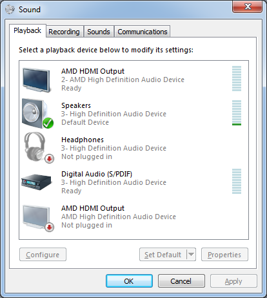Click the Properties button

click(x=224, y=255)
